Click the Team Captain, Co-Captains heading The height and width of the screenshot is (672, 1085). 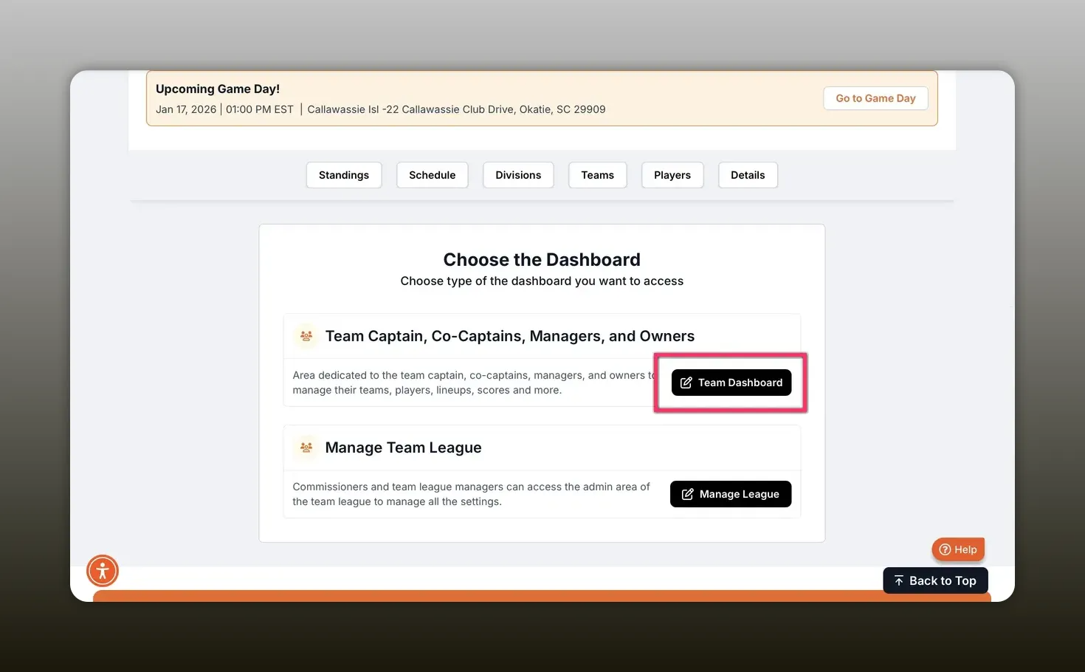[x=509, y=335]
